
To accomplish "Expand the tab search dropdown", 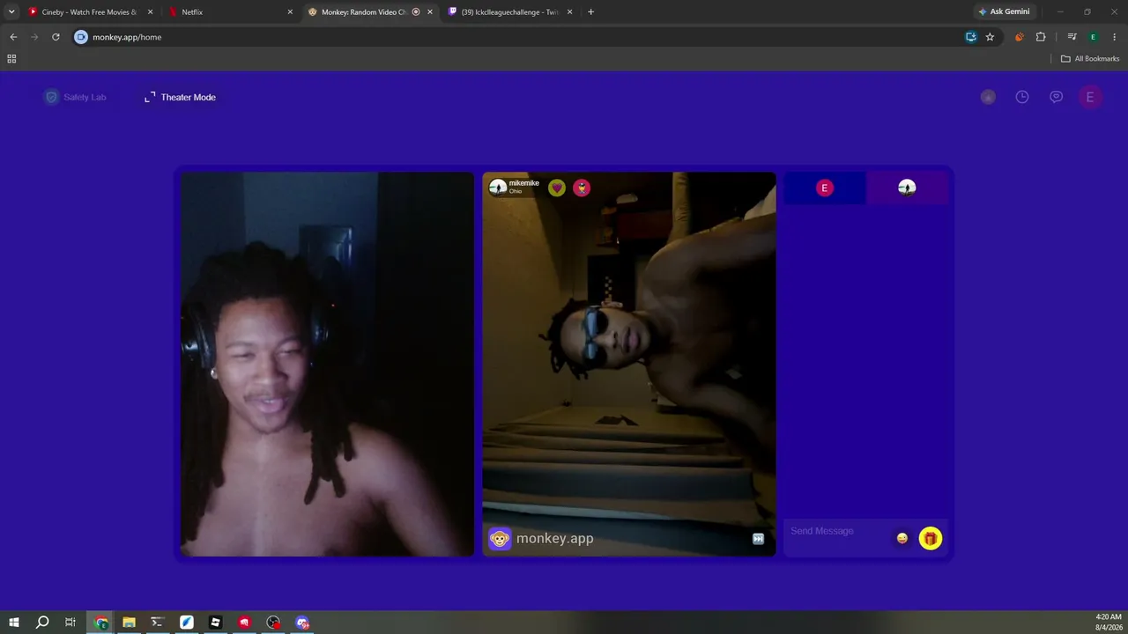I will (x=11, y=12).
